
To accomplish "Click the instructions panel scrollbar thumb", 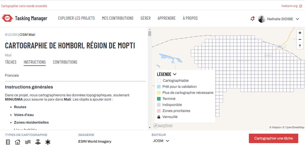I will tap(149, 34).
